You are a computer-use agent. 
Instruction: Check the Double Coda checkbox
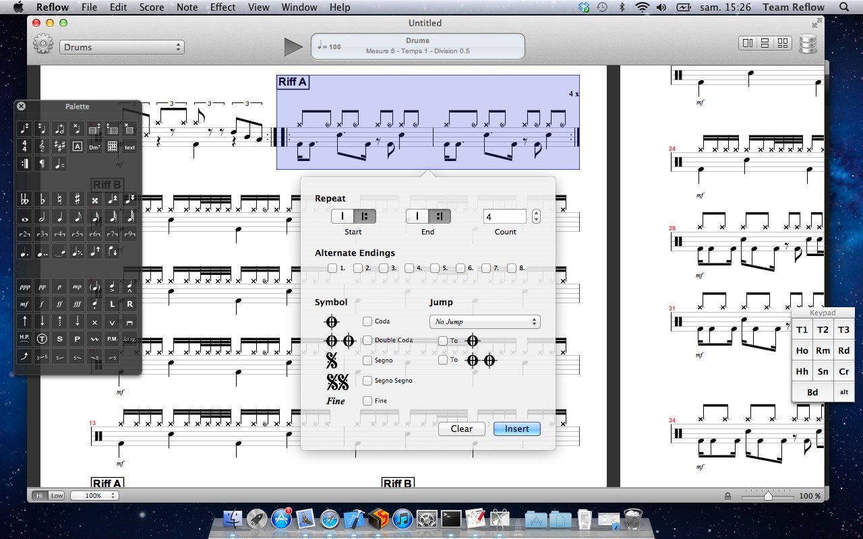click(x=367, y=340)
